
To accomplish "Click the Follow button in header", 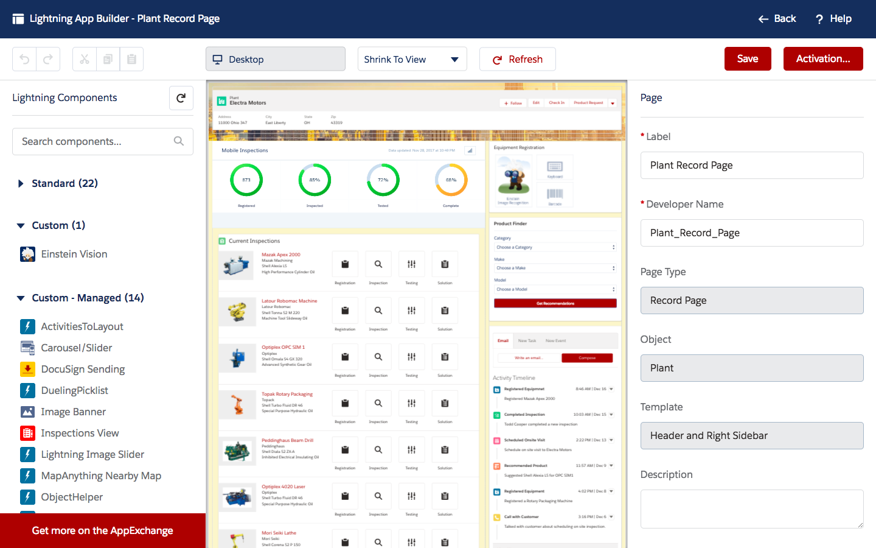I will (513, 103).
